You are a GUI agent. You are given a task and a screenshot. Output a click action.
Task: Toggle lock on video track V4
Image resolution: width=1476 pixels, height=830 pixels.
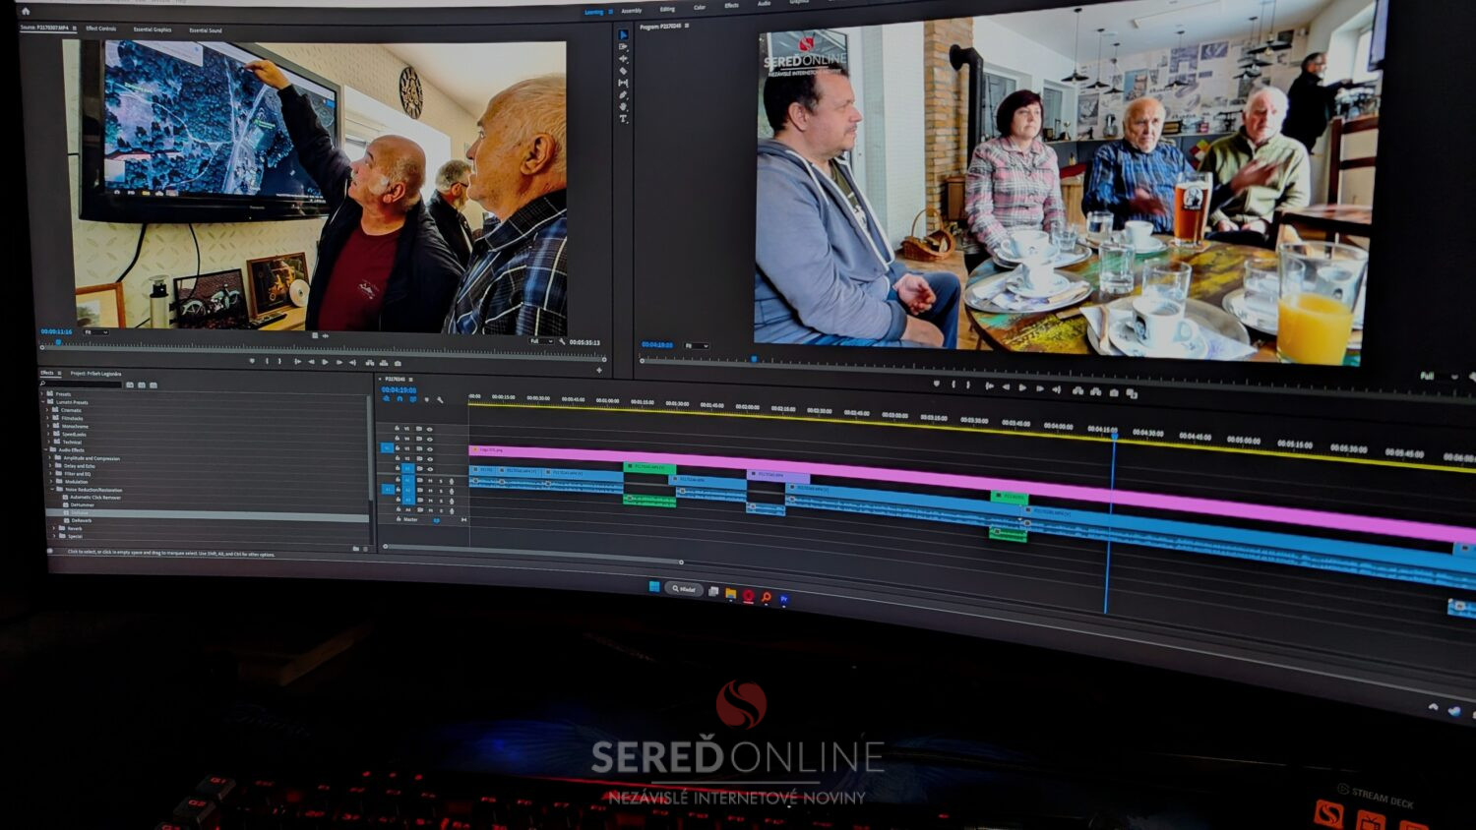click(397, 438)
